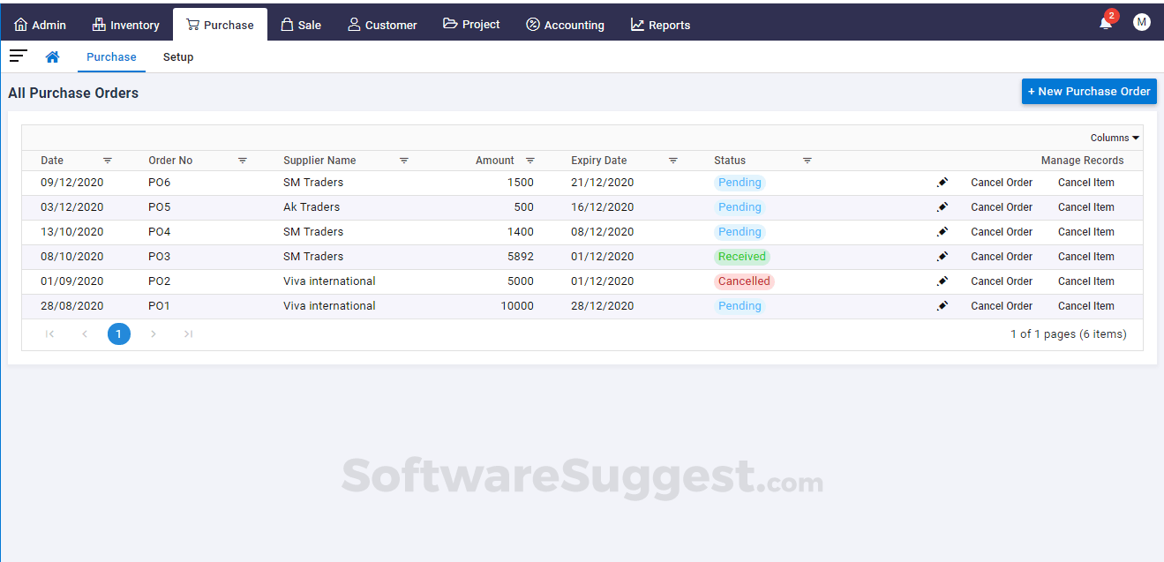Open the Customer section from the top menu
This screenshot has width=1164, height=562.
[x=382, y=24]
